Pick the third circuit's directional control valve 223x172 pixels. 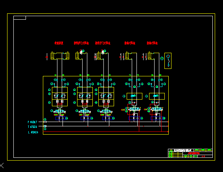[x=106, y=111]
